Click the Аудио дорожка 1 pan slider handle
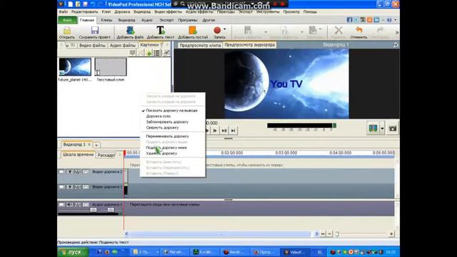Screen dimensions: 457x257 point(111,210)
